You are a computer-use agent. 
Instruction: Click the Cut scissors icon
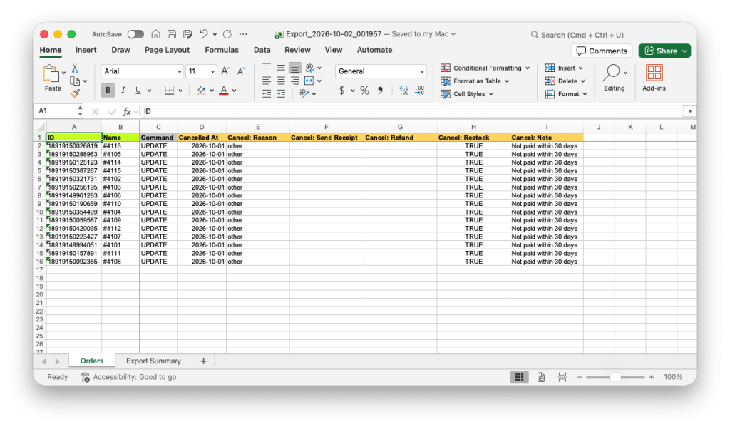(x=75, y=68)
